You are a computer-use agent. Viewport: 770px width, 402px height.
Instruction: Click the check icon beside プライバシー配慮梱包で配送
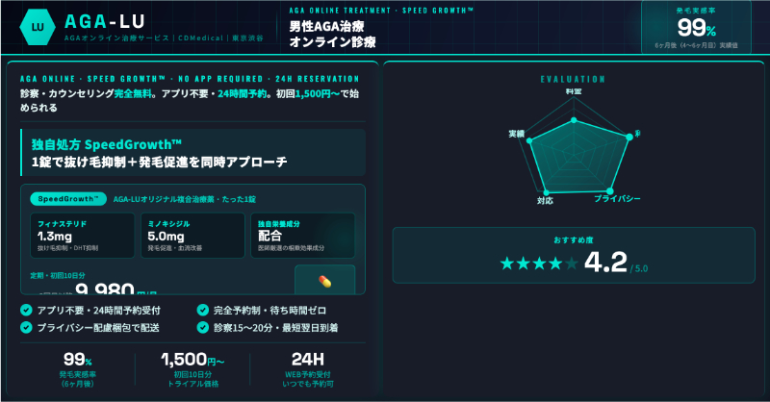coord(26,328)
